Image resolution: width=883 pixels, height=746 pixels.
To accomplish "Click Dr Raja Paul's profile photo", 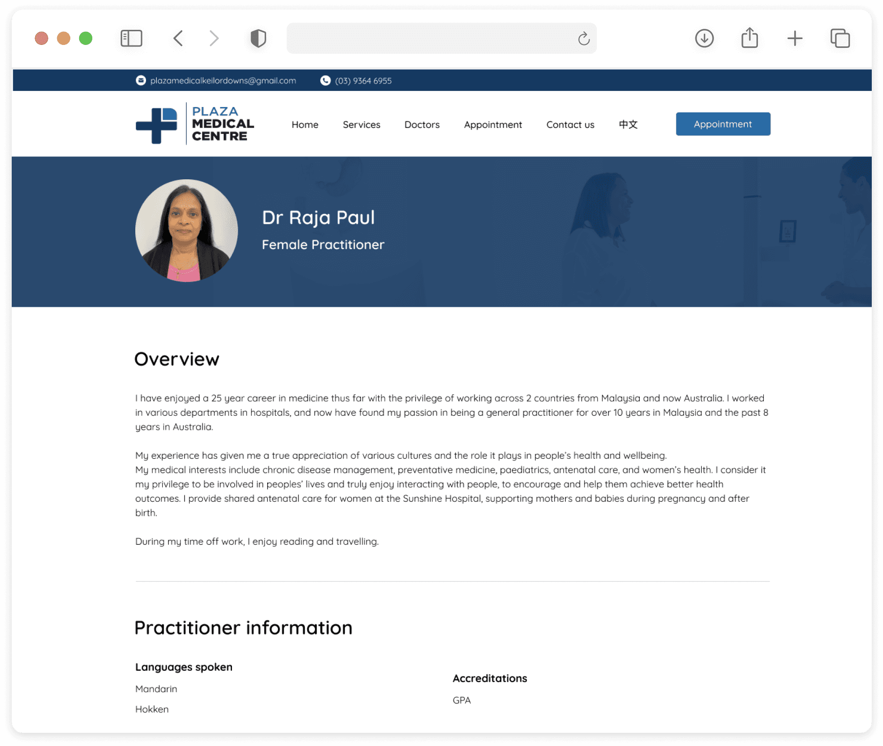I will [x=187, y=231].
